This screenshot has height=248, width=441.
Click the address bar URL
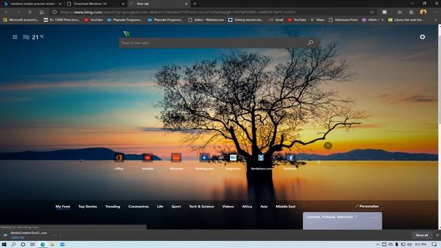pyautogui.click(x=178, y=12)
